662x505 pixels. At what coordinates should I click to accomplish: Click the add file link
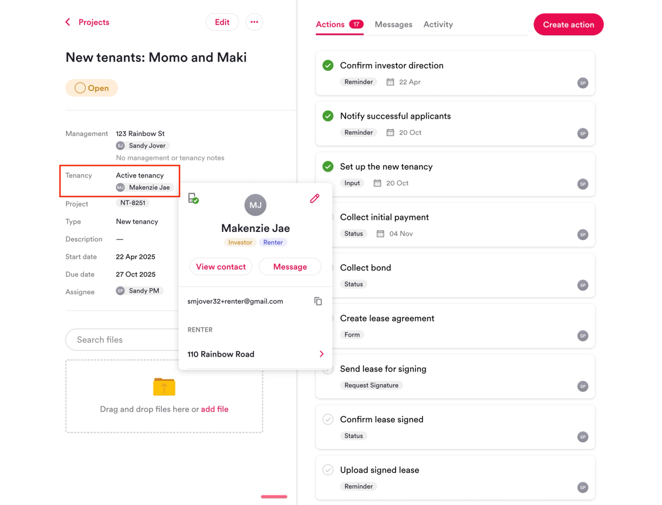point(215,409)
